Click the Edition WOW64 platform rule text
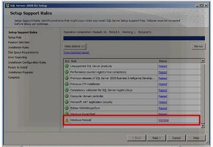 (85, 108)
